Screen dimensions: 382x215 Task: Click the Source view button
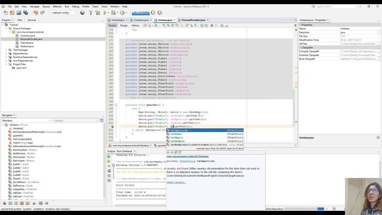pos(112,25)
